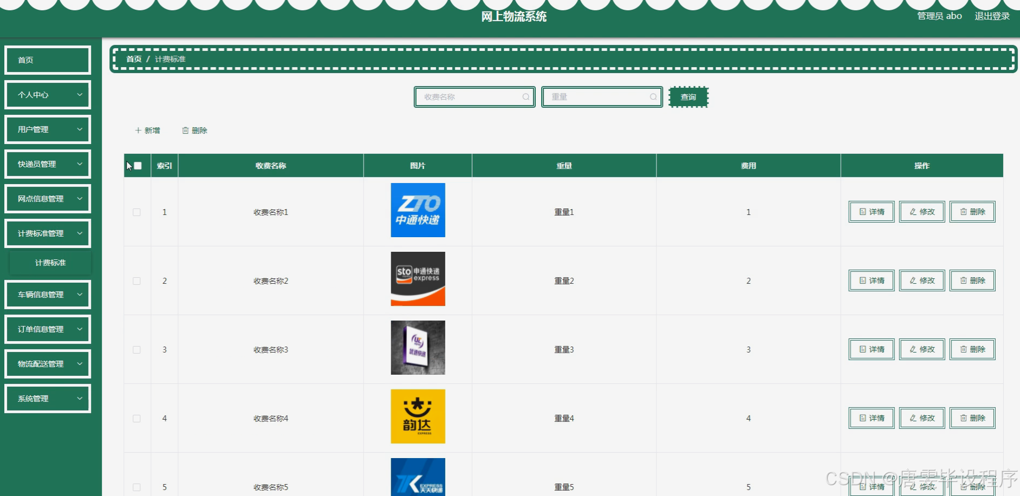
Task: Collapse the 计费标准管理 sidebar menu
Action: (48, 233)
